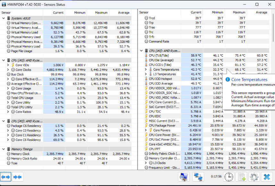Click the shrink columns arrows button

18,177
